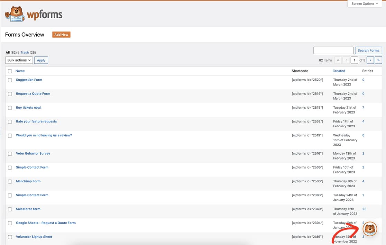Open the Volunteer Signup Sheet form
This screenshot has width=386, height=245.
click(x=34, y=237)
